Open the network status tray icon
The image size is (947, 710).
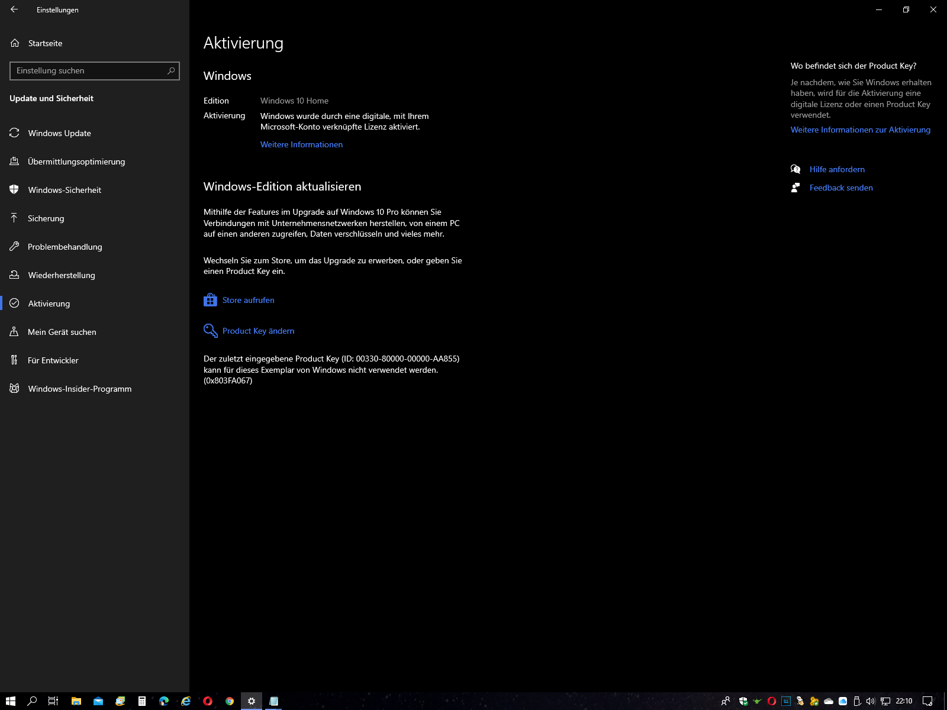(885, 701)
